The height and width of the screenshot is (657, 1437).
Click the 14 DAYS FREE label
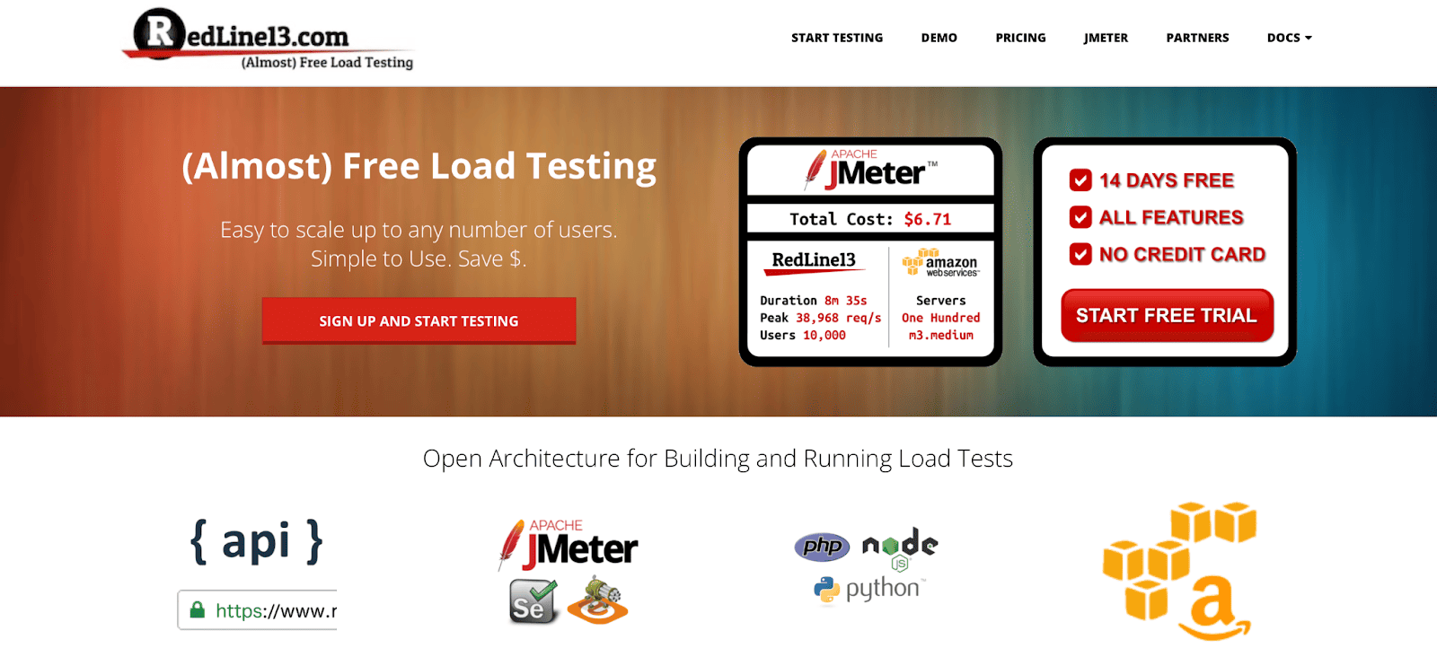[x=1167, y=180]
